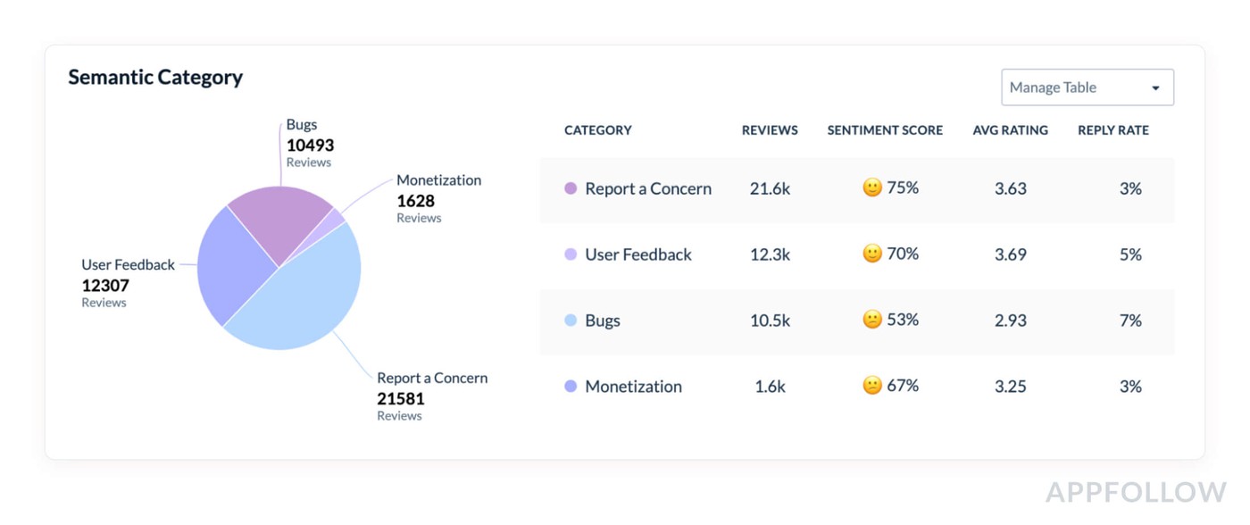
Task: Sort table by Reviews column header
Action: tap(770, 130)
